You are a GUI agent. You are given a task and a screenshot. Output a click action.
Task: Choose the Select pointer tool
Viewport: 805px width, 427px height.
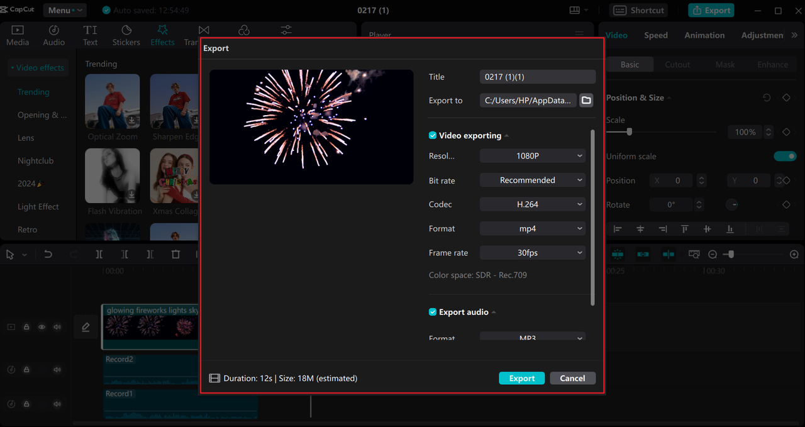pyautogui.click(x=10, y=254)
